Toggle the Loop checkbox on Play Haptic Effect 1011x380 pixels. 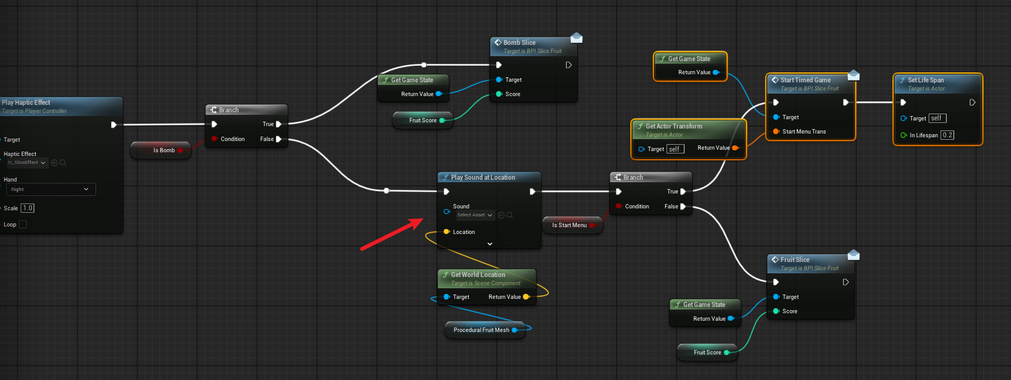click(x=23, y=225)
